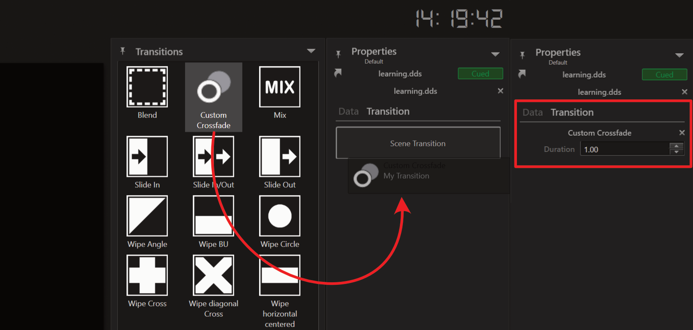
Task: Pick the Slide Out transition
Action: [x=279, y=157]
